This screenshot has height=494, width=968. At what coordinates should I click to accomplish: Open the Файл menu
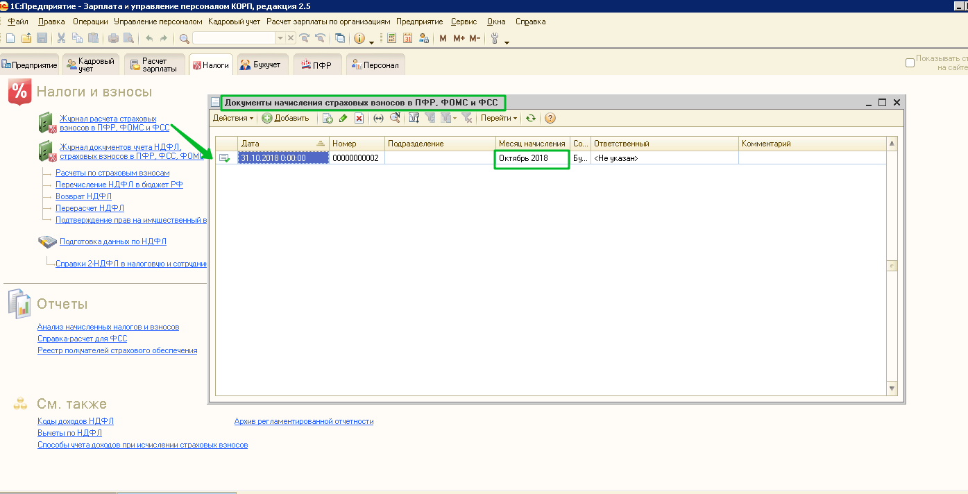(x=17, y=22)
